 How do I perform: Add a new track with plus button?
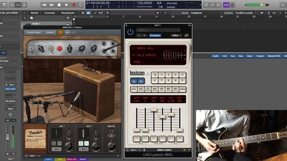coord(25,18)
